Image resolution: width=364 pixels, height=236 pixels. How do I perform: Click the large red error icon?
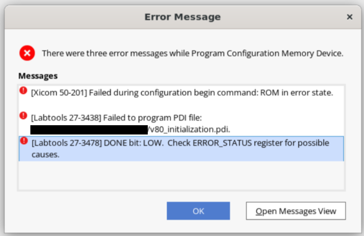pyautogui.click(x=27, y=53)
